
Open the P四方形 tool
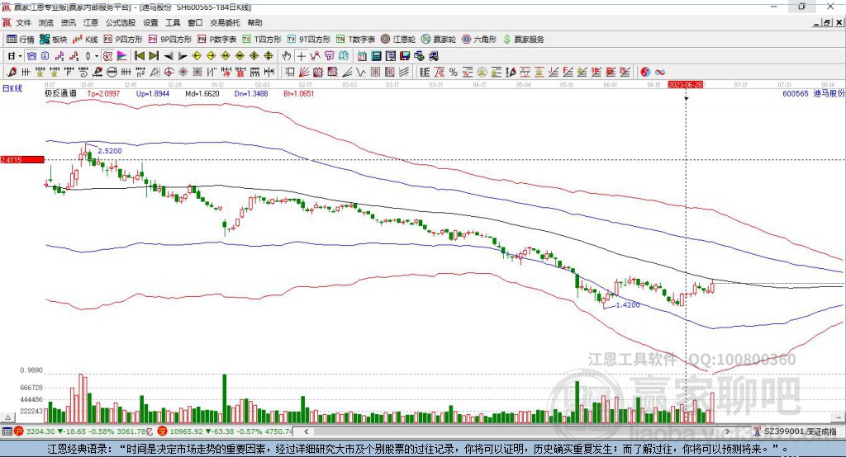[123, 40]
